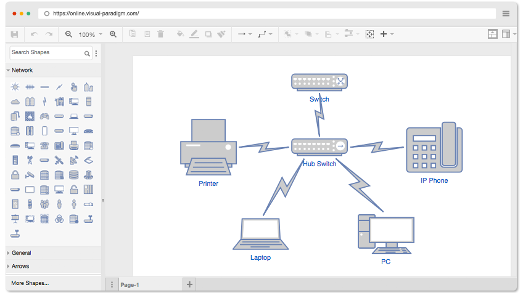Viewport: 523px width, 293px height.
Task: Select the cloud shape in Network palette
Action: click(15, 102)
